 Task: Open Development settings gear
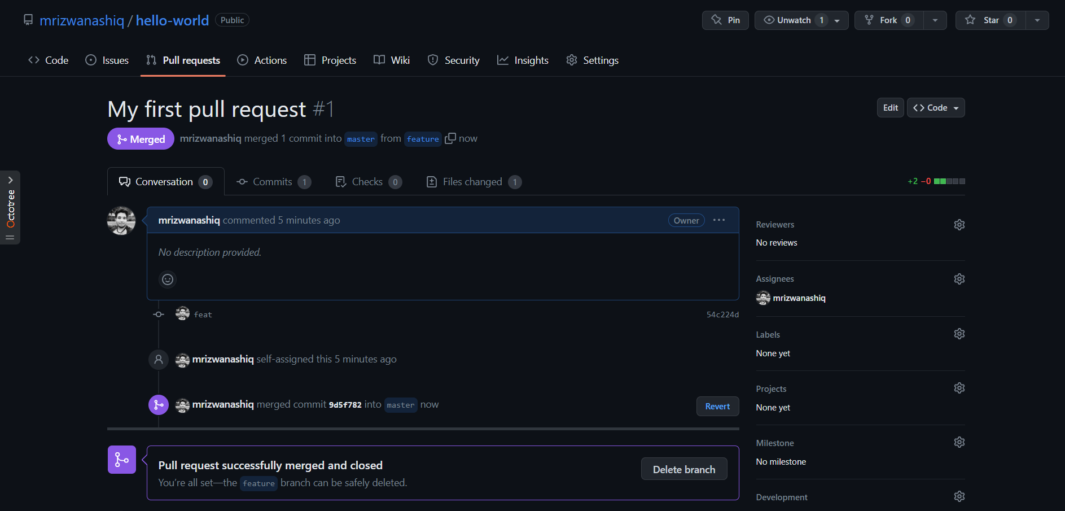[x=959, y=496]
